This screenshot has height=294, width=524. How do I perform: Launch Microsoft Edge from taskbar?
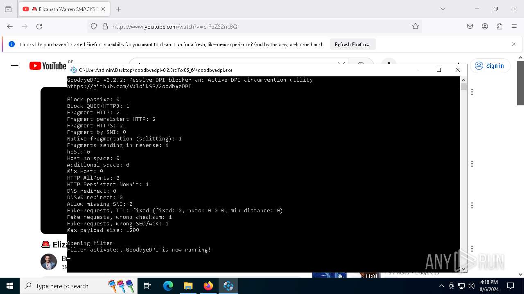(168, 286)
